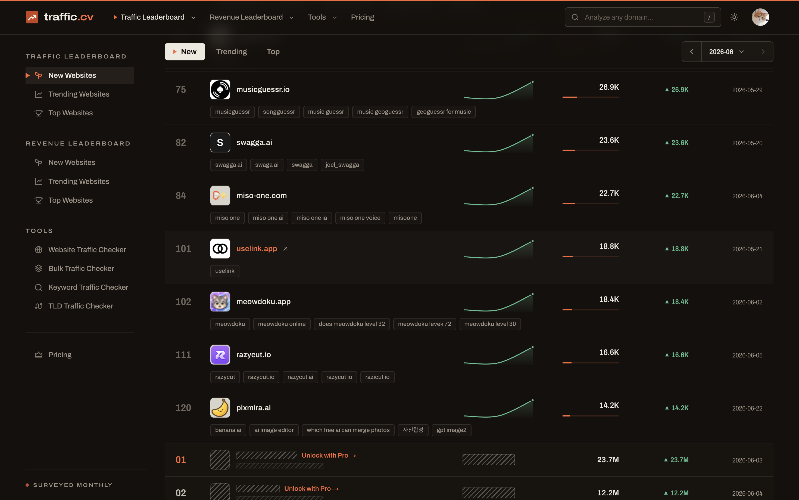The width and height of the screenshot is (799, 500).
Task: Click TLD Traffic Checker icon
Action: pos(39,306)
